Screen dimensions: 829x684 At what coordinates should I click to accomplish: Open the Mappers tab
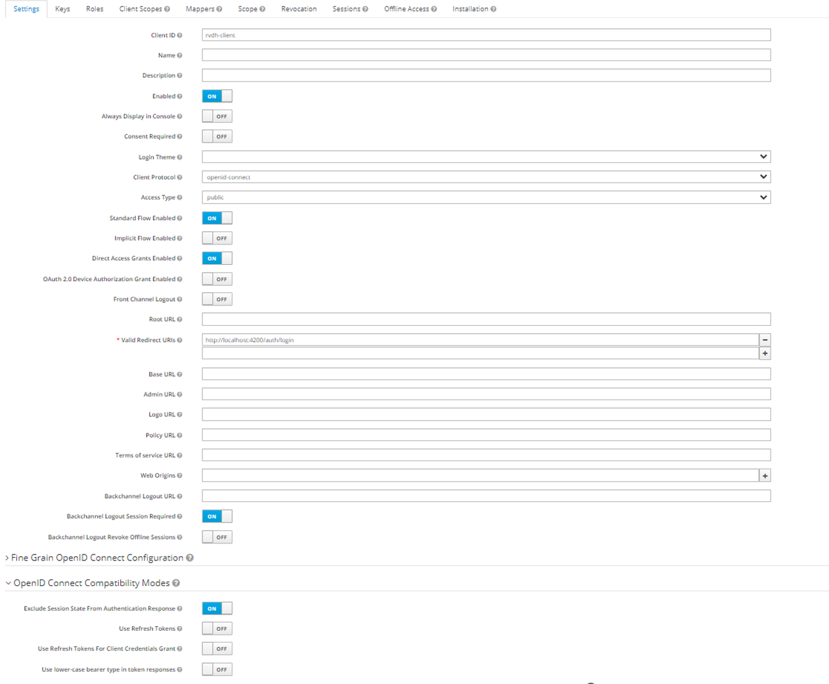[200, 9]
